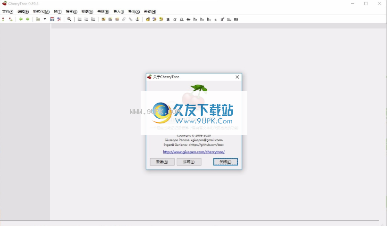
Task: Click the open file folder icon
Action: 38,19
